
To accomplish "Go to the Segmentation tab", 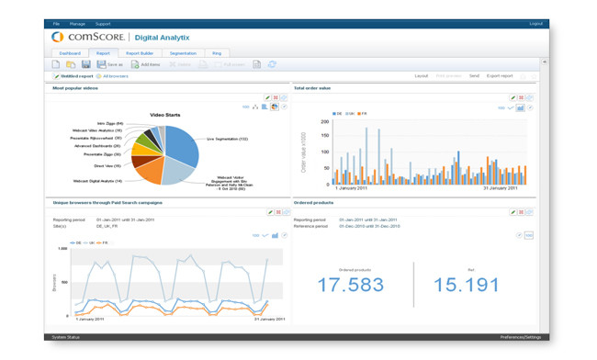I will click(x=183, y=53).
